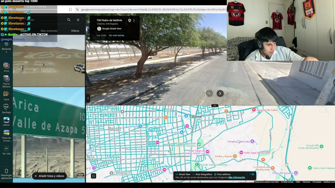This screenshot has height=188, width=335.
Task: Click the Hospital Del Cobre map marker
Action: [x=254, y=110]
